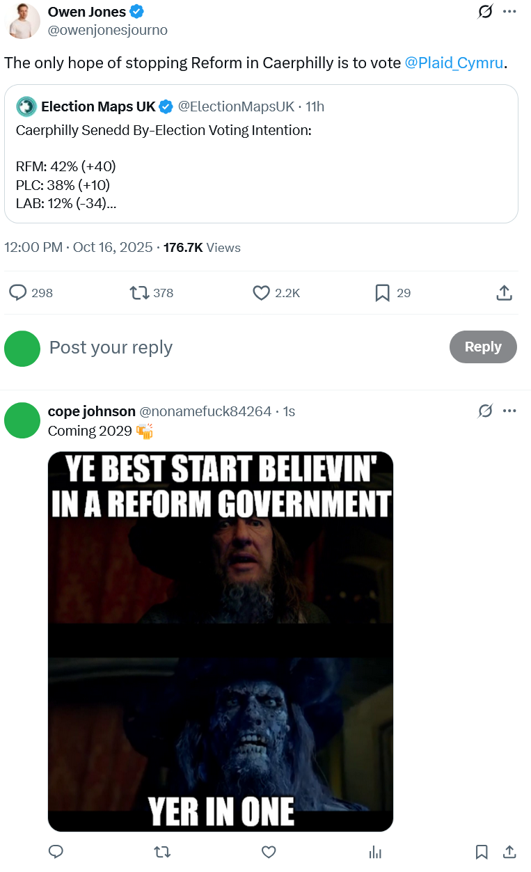View analytics for cope johnson reply

click(x=375, y=852)
